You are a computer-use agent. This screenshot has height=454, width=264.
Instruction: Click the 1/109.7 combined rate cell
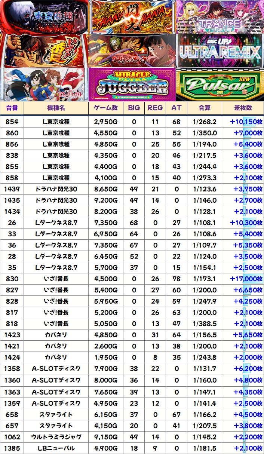click(205, 245)
